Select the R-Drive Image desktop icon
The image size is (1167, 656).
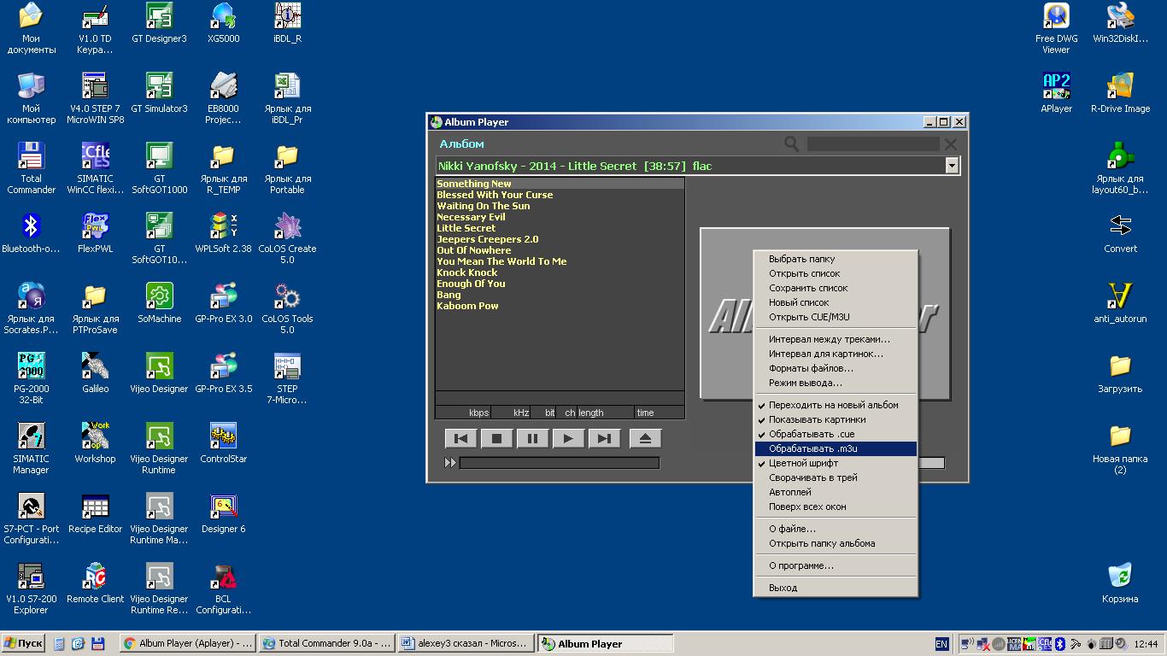(1120, 93)
